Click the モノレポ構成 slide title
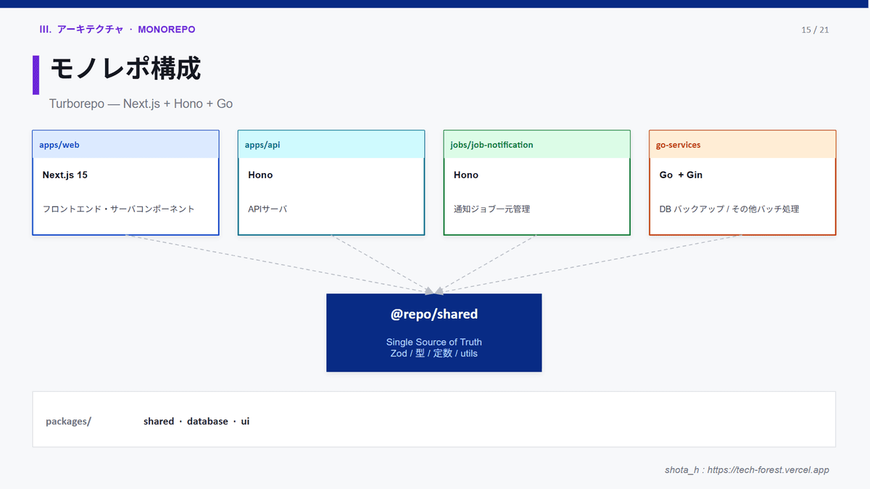870x489 pixels. tap(125, 70)
